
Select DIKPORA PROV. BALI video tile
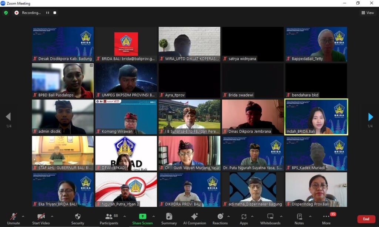tap(189, 190)
